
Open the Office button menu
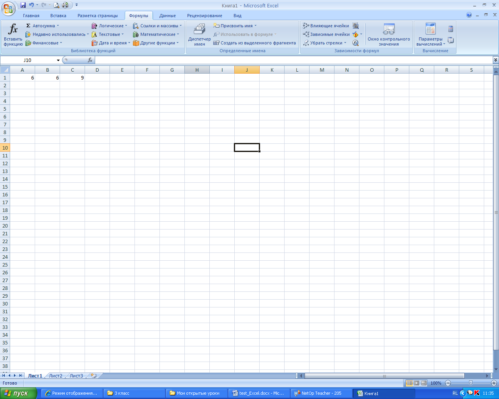(x=8, y=8)
